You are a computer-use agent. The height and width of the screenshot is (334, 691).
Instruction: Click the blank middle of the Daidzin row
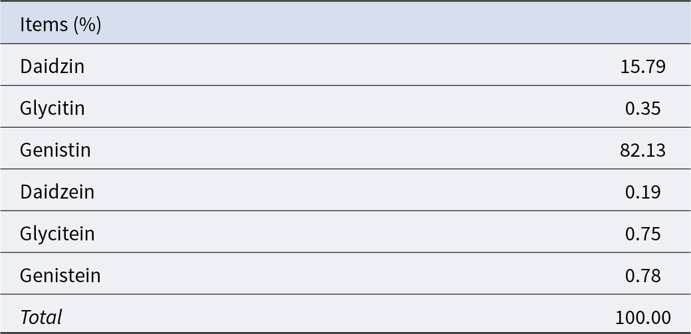pos(345,66)
